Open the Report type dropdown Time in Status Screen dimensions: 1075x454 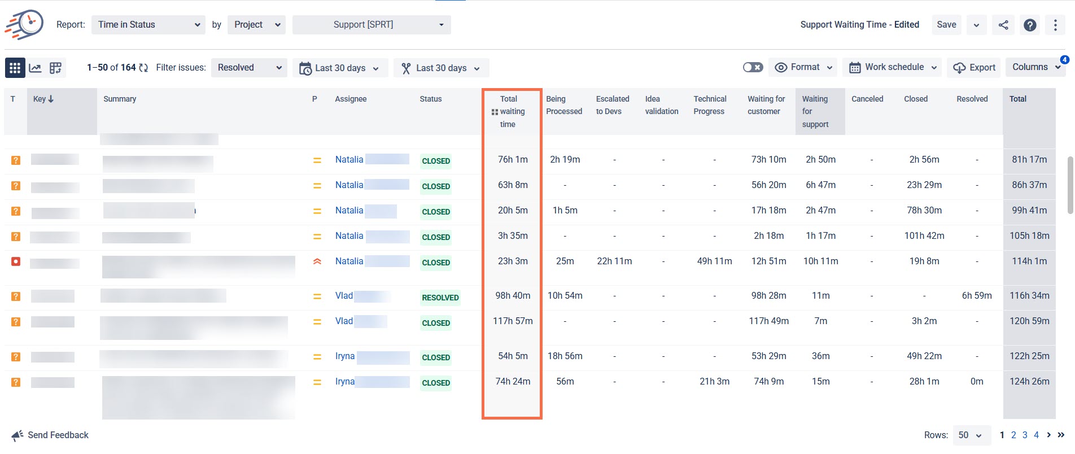(x=148, y=25)
